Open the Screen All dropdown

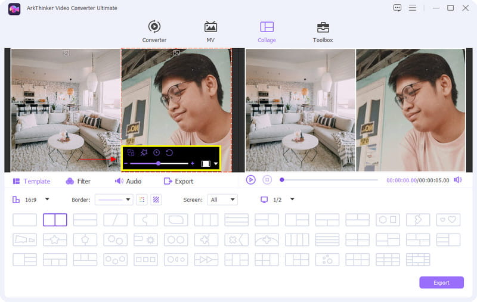(222, 200)
